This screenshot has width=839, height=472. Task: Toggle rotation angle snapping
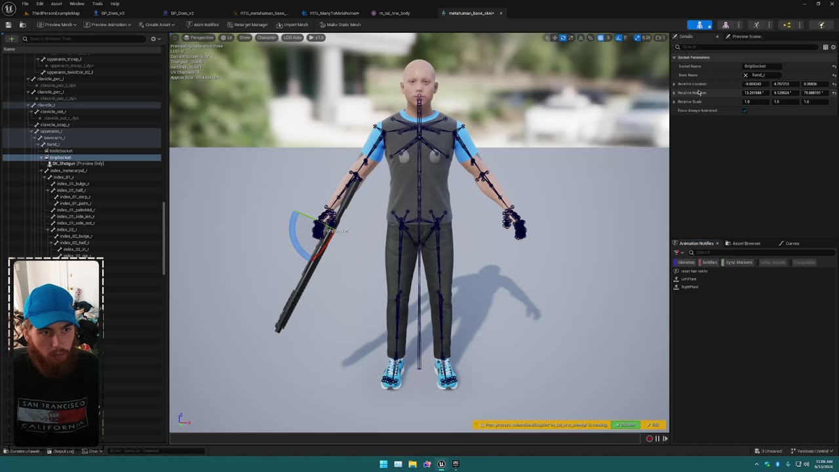coord(618,38)
